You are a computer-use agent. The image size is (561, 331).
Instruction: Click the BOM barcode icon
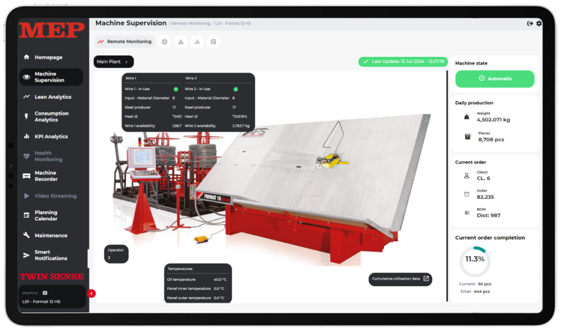click(467, 213)
